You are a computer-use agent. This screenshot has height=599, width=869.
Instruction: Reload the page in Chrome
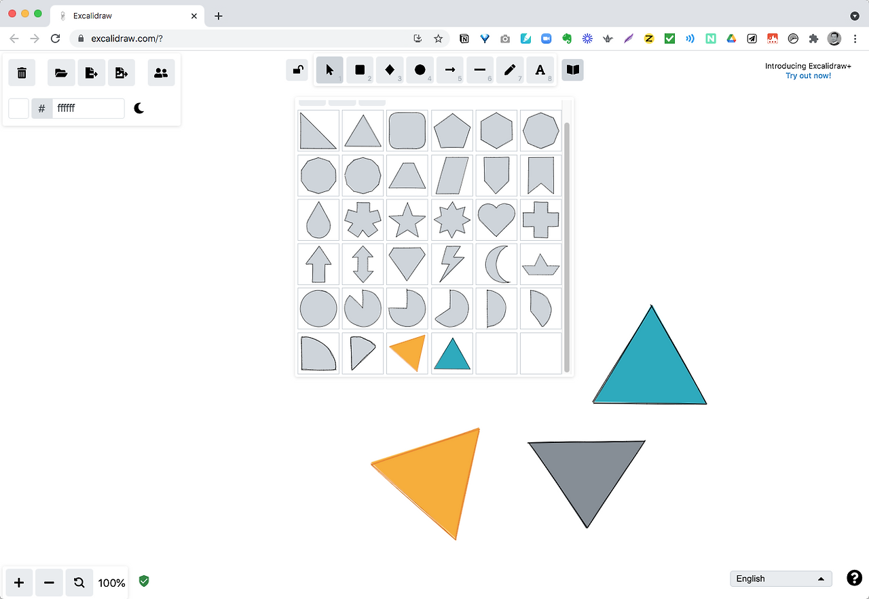point(56,39)
